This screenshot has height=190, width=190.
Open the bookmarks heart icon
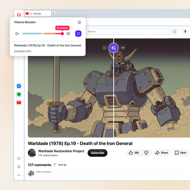pos(19,159)
